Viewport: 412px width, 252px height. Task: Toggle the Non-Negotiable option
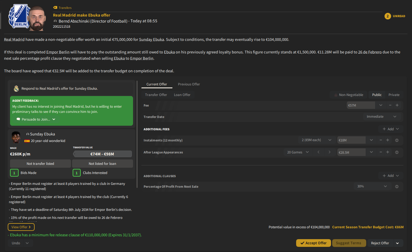(349, 95)
